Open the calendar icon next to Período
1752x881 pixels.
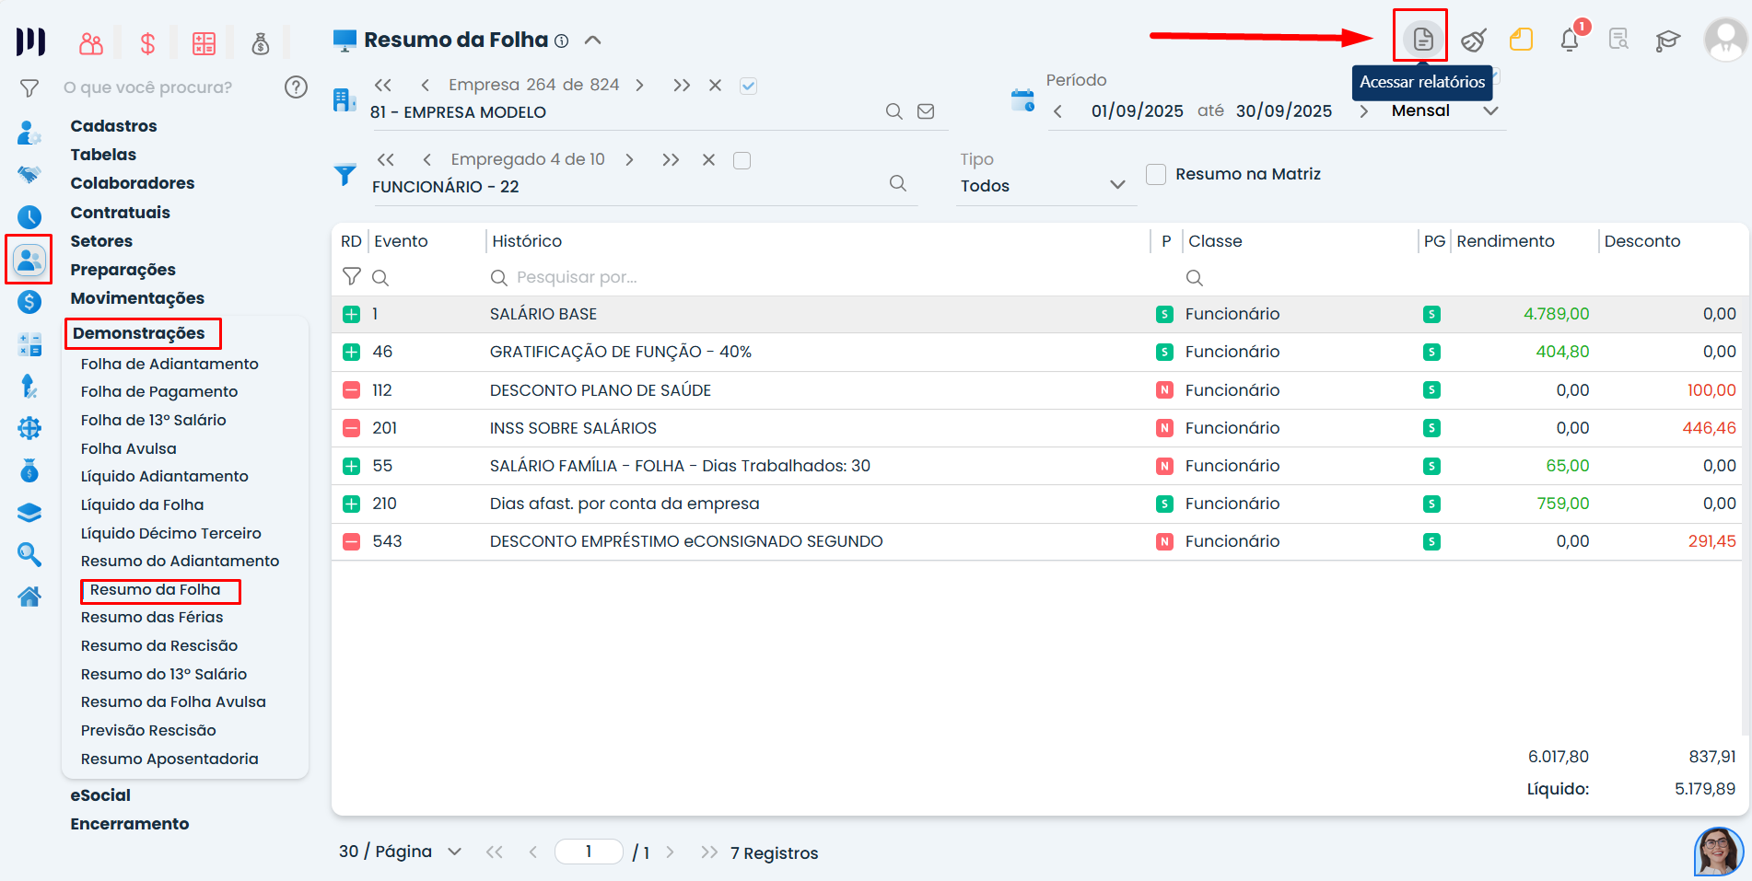pyautogui.click(x=1022, y=99)
